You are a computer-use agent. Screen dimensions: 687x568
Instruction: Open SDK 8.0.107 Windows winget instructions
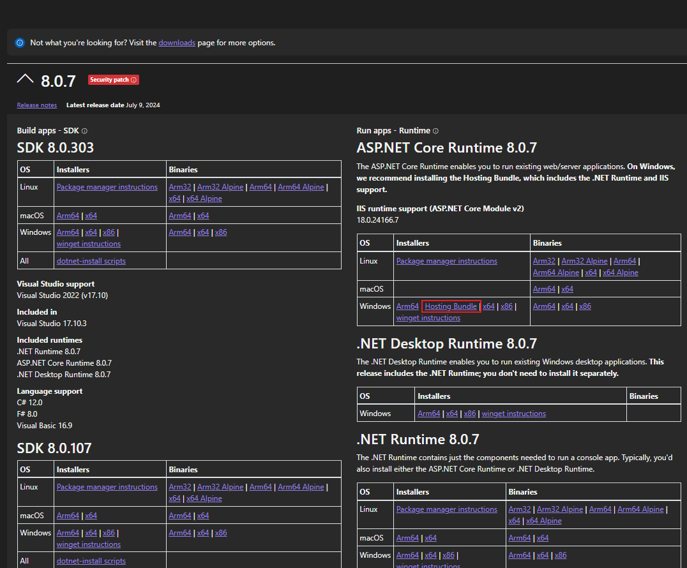tap(89, 544)
